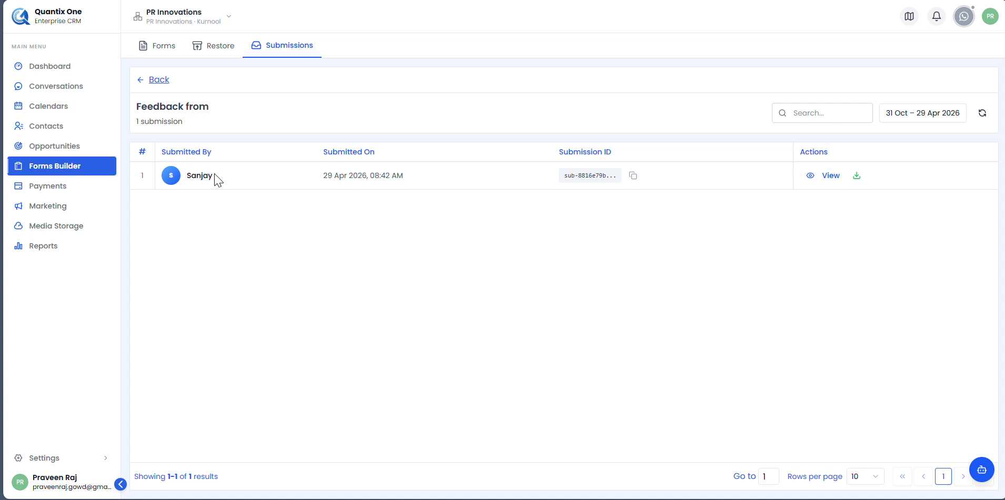The height and width of the screenshot is (500, 1005).
Task: Go to next page
Action: pos(963,476)
